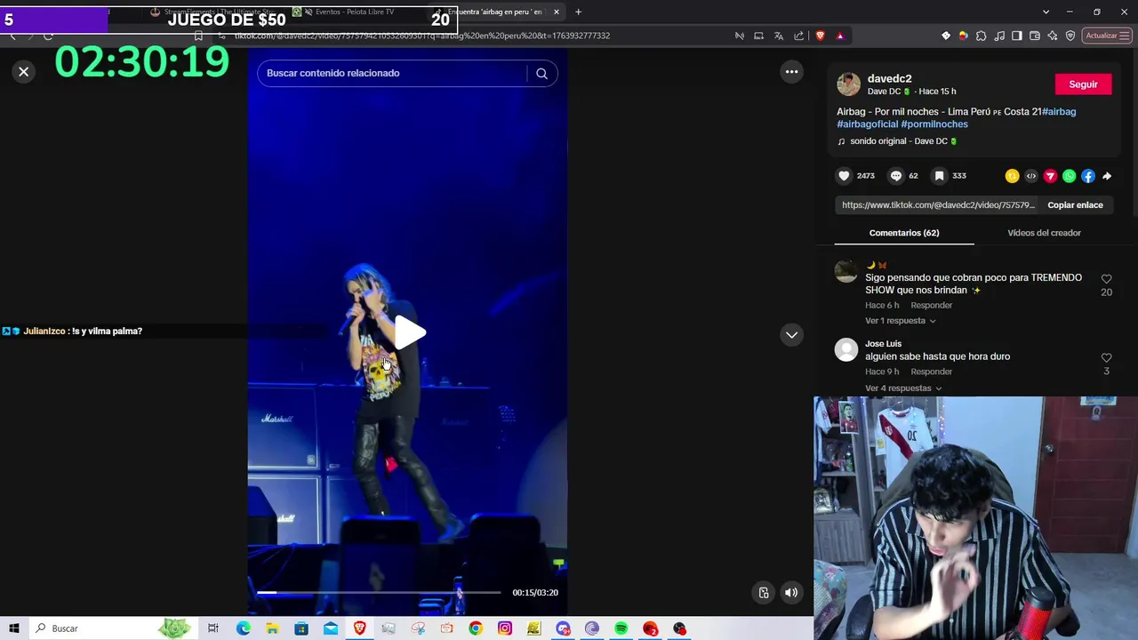Like Jose Luis's comment

pos(1106,358)
